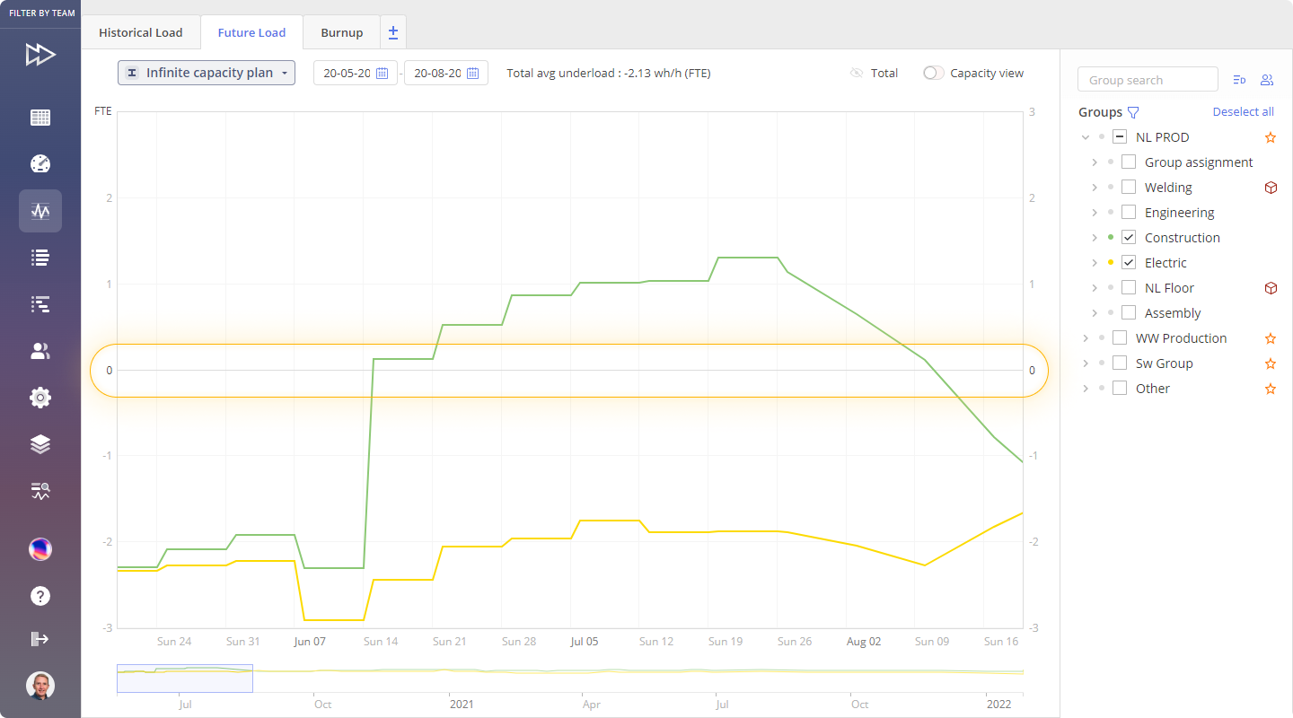
Task: Open the help question mark icon
Action: [x=40, y=596]
